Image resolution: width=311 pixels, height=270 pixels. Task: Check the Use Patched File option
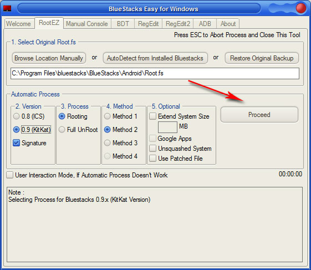click(152, 159)
